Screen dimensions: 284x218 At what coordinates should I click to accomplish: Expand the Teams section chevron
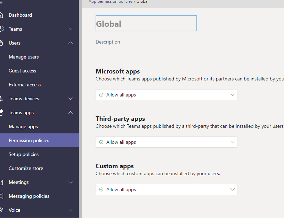tap(71, 29)
